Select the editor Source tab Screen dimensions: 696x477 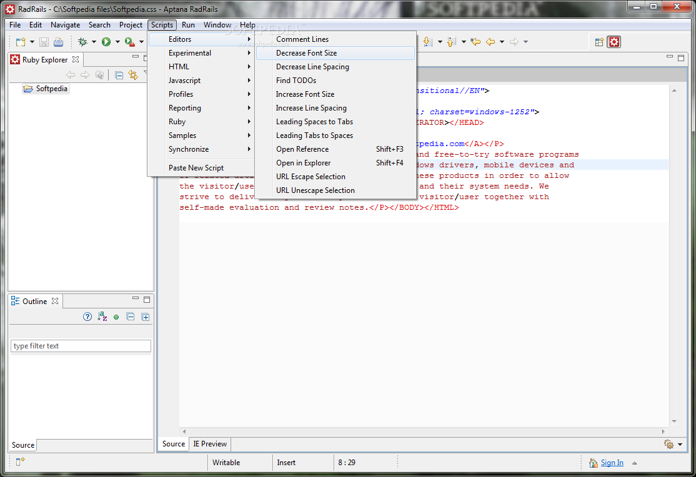tap(174, 444)
